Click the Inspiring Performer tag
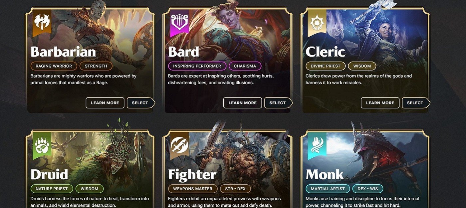This screenshot has height=208, width=466. click(x=197, y=66)
